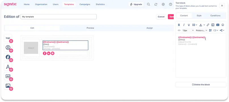Click Delete the block button

click(201, 85)
